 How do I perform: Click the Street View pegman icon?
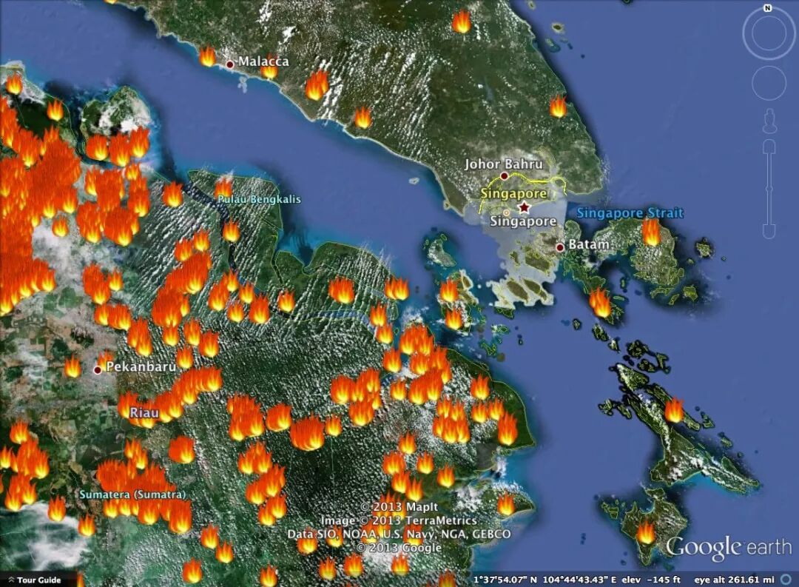(x=769, y=121)
